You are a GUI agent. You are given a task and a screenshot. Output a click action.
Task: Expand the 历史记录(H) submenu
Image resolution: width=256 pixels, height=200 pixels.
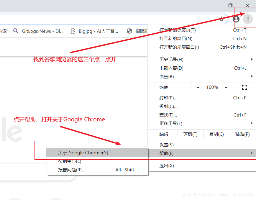tap(202, 59)
